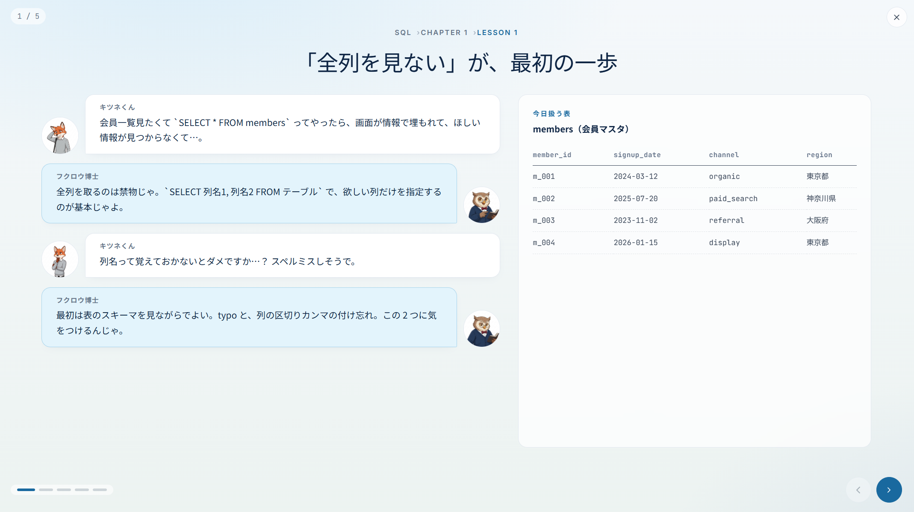914x512 pixels.
Task: Click the owl avatar beside the スキーマ message
Action: [482, 328]
